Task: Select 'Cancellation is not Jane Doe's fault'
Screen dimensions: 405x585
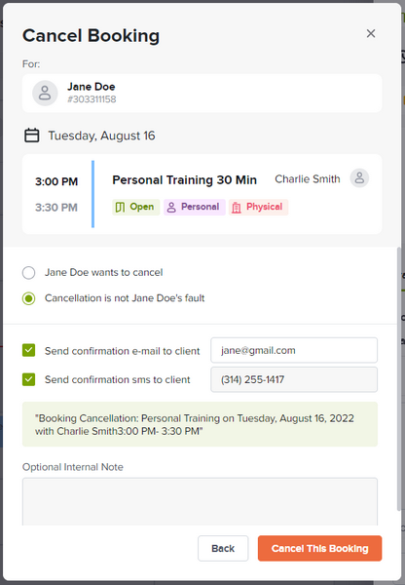Action: click(x=28, y=298)
